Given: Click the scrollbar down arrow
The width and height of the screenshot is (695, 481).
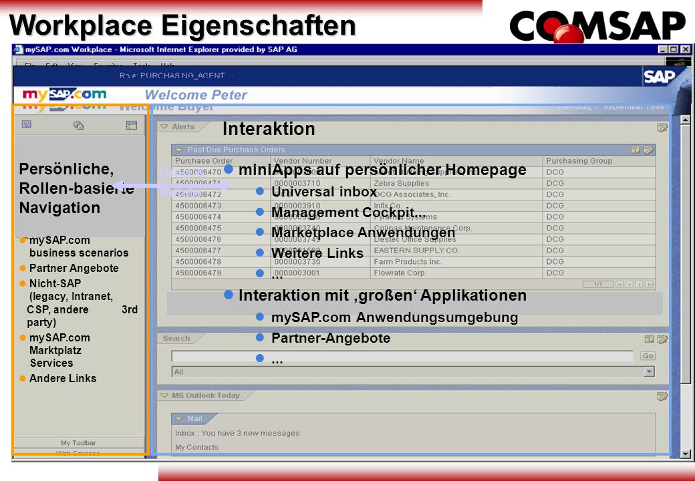Looking at the screenshot, I should point(685,453).
